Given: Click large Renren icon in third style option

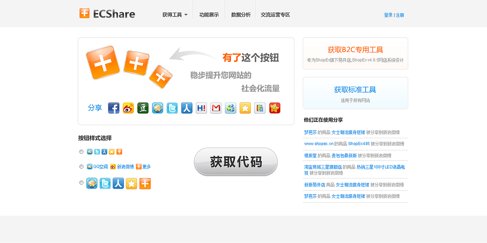Looking at the screenshot, I should pos(118,183).
